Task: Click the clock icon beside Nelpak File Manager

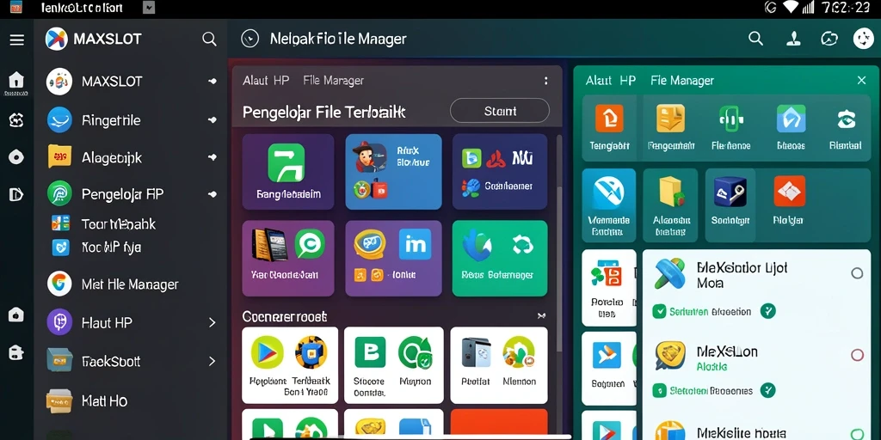Action: (250, 39)
